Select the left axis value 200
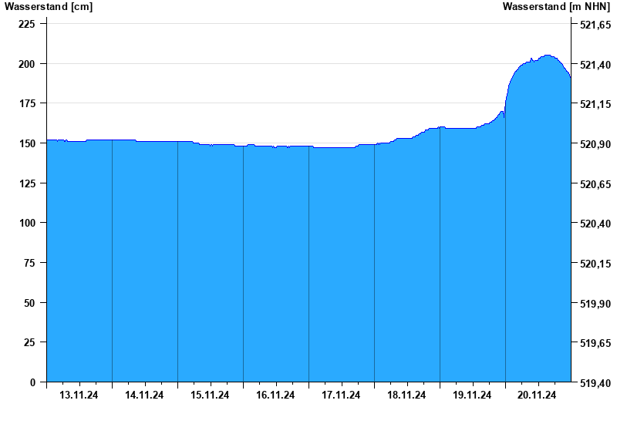This screenshot has height=424, width=617. click(x=27, y=64)
